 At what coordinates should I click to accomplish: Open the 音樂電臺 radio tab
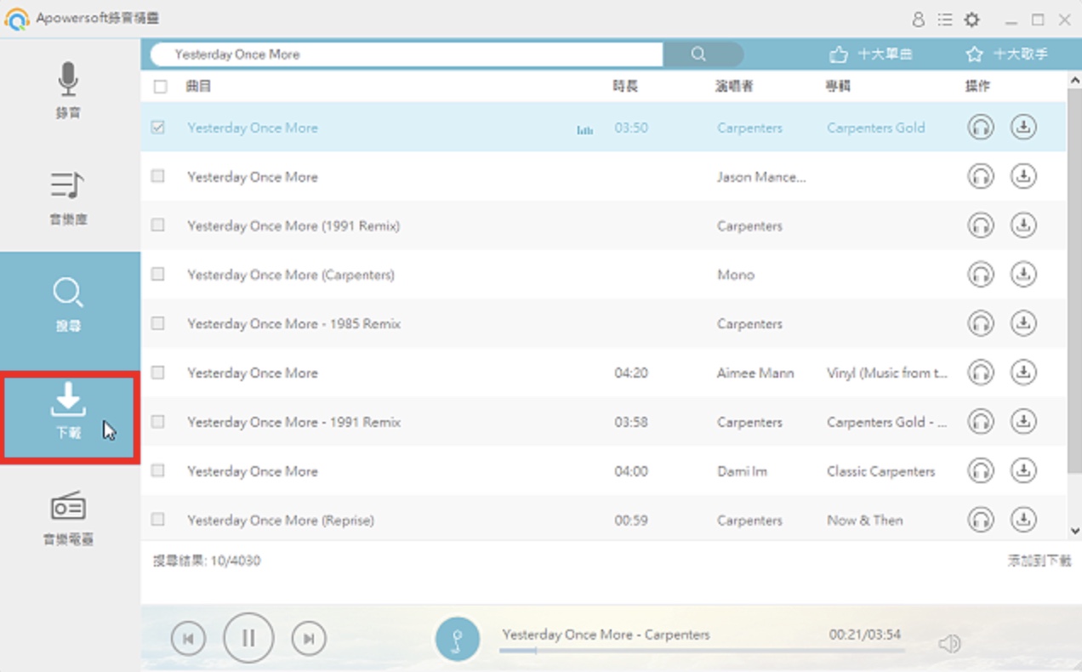68,518
